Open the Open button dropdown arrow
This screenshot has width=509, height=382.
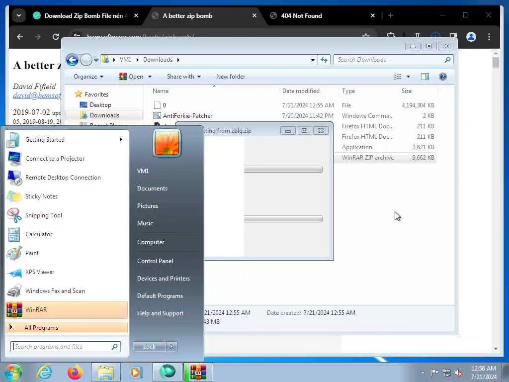[x=150, y=77]
